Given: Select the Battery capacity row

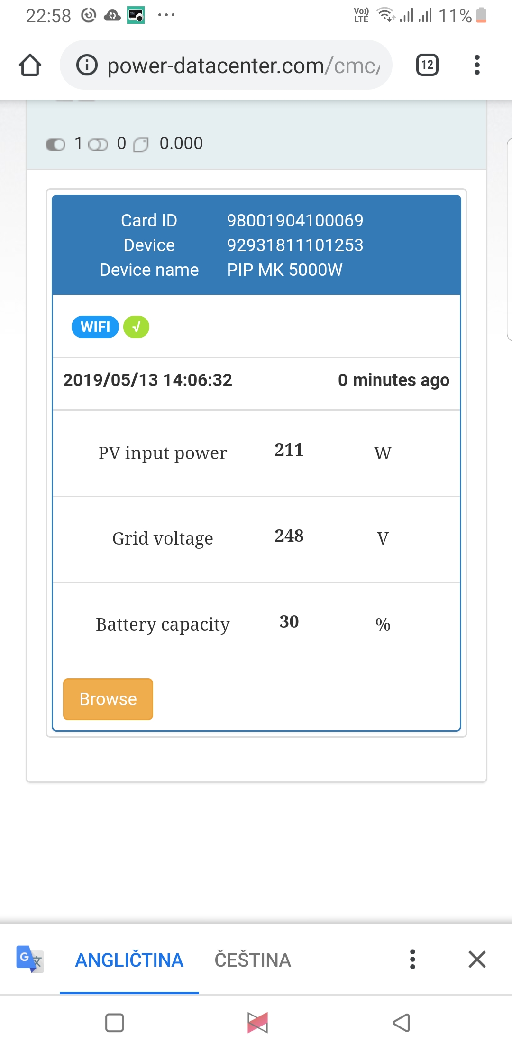Looking at the screenshot, I should click(x=256, y=624).
